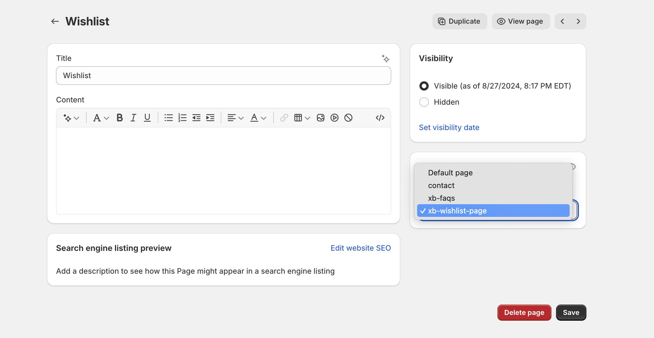This screenshot has height=338, width=654.
Task: Insert a numbered list
Action: [182, 118]
